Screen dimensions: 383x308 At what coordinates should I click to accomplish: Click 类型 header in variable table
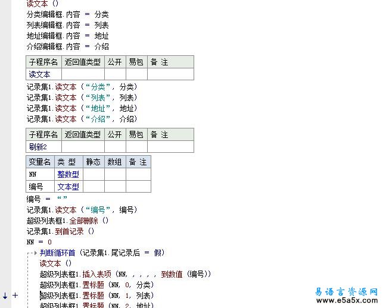point(68,162)
